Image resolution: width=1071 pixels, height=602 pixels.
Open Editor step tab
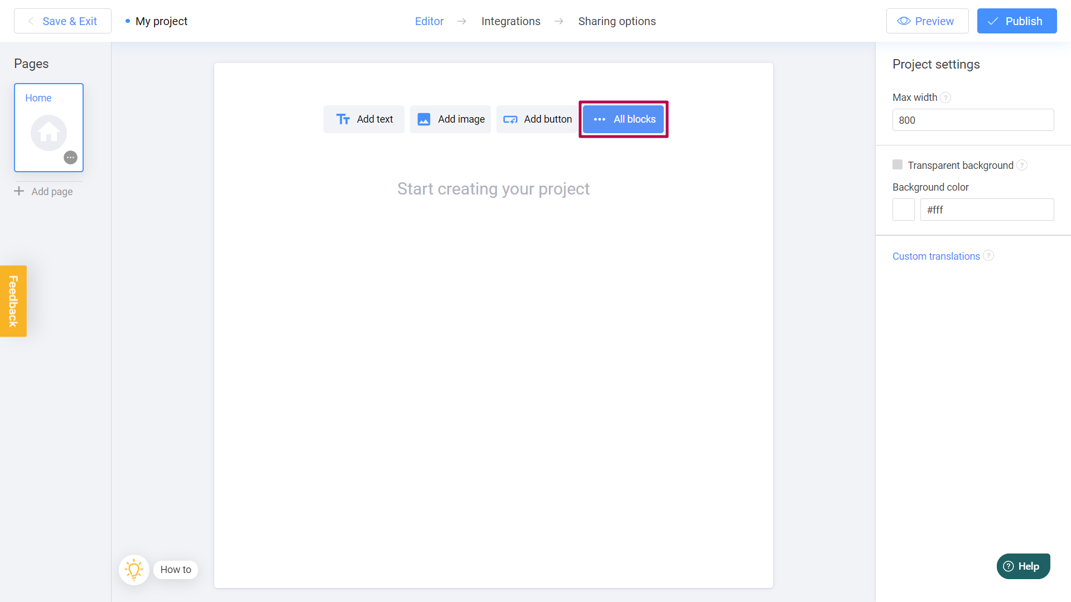pyautogui.click(x=429, y=21)
